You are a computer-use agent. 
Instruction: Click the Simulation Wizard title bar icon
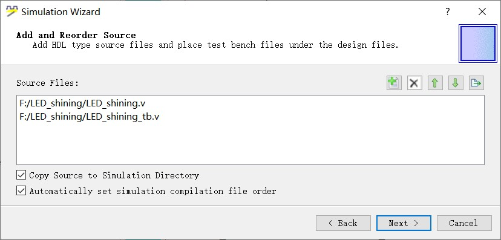click(x=12, y=12)
